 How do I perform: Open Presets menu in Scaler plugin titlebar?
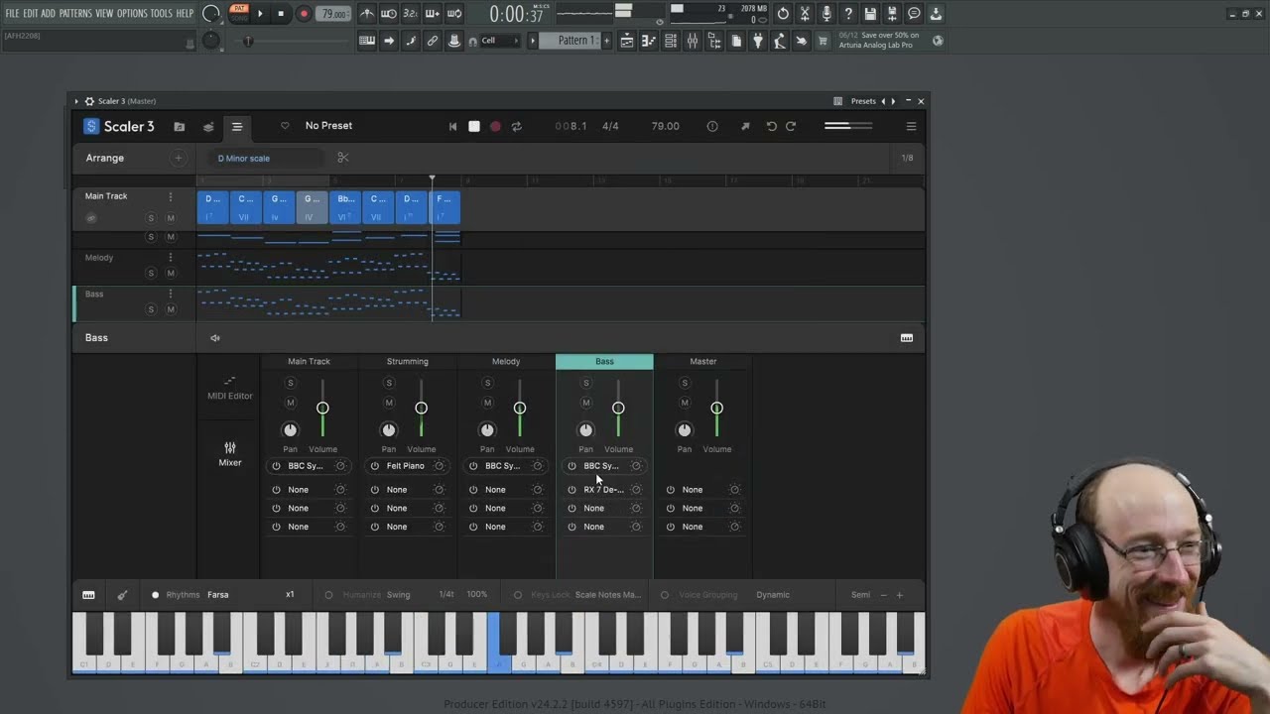click(863, 101)
